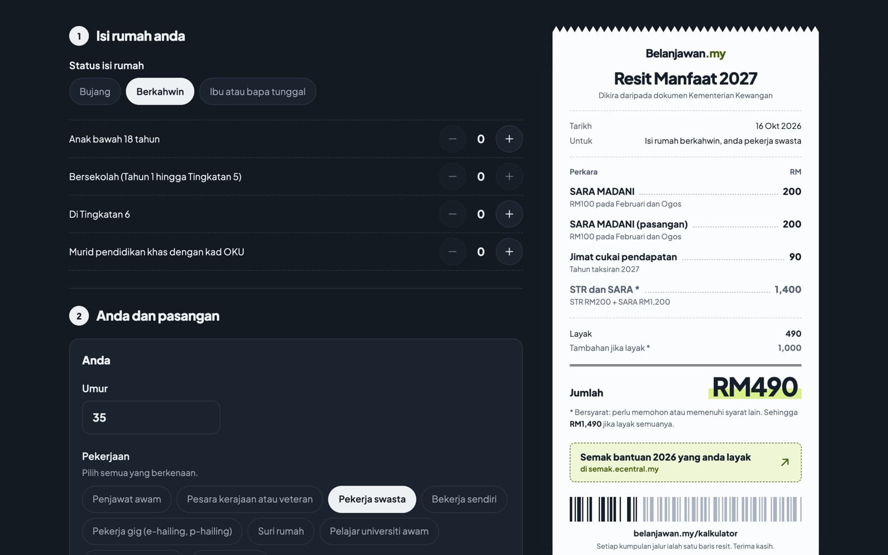Increase count of Anak bawah 18 tahun
The width and height of the screenshot is (888, 555).
[x=509, y=139]
